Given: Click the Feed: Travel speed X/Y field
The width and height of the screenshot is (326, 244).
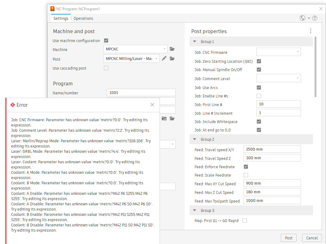Looking at the screenshot, I should click(x=272, y=149).
